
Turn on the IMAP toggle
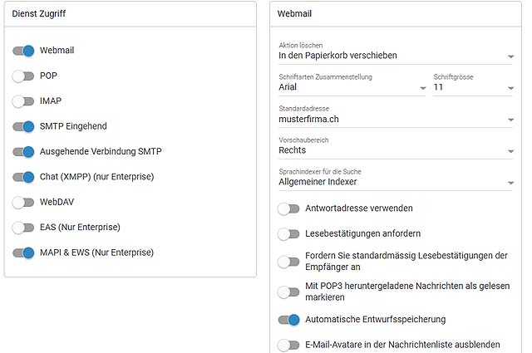tap(23, 101)
